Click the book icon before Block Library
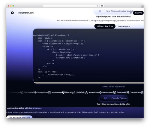Screen dimensions: 150x127 pyautogui.click(x=49, y=92)
